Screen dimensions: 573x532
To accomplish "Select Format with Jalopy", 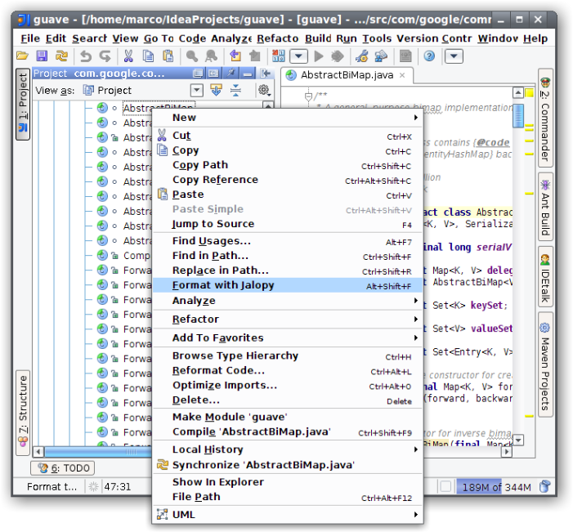I will [x=288, y=285].
